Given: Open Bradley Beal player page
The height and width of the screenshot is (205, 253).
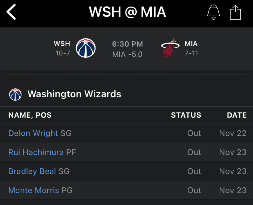Looking at the screenshot, I should 32,171.
